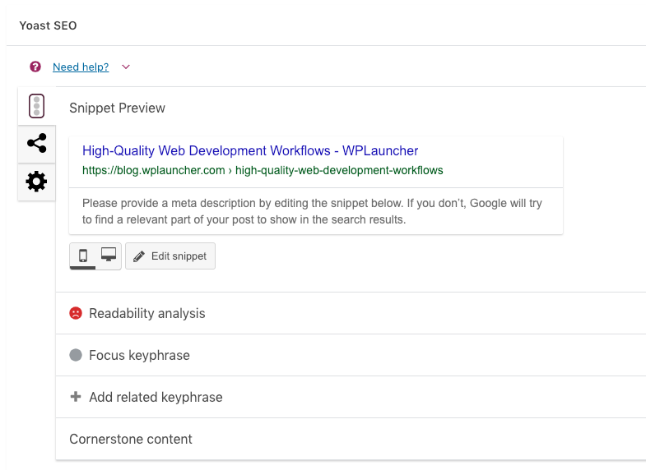The image size is (646, 470).
Task: Expand the Readability analysis section
Action: coord(147,313)
